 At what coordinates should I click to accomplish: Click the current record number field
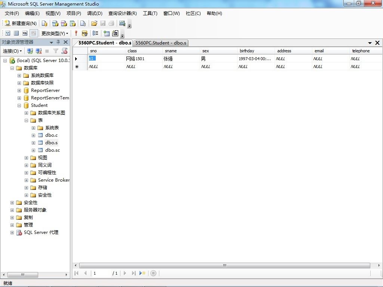click(101, 273)
